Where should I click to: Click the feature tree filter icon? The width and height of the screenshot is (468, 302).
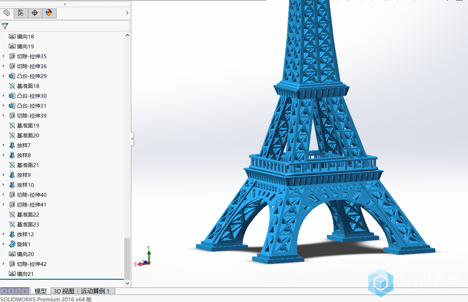tap(5, 26)
